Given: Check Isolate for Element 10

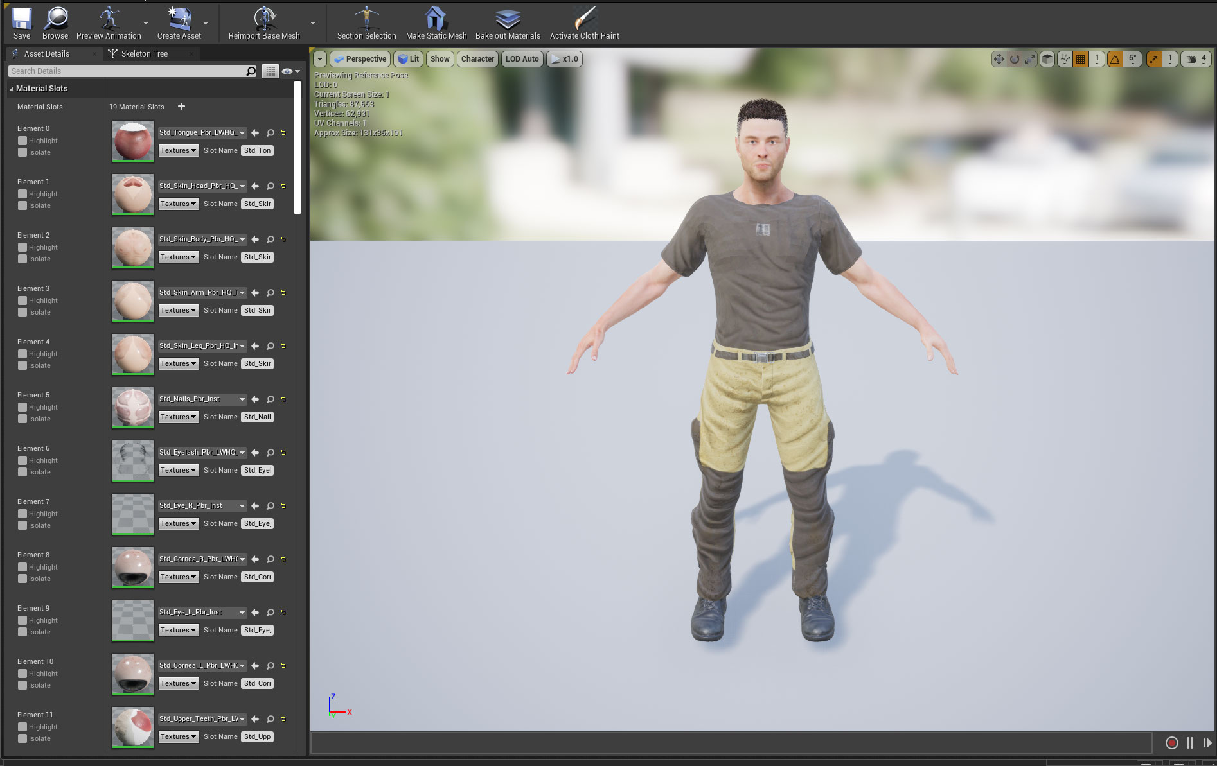Looking at the screenshot, I should (x=22, y=685).
